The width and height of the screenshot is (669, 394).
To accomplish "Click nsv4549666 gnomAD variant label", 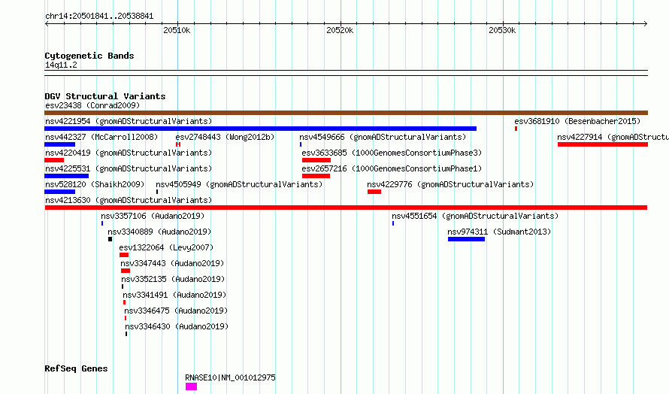I will [x=383, y=137].
